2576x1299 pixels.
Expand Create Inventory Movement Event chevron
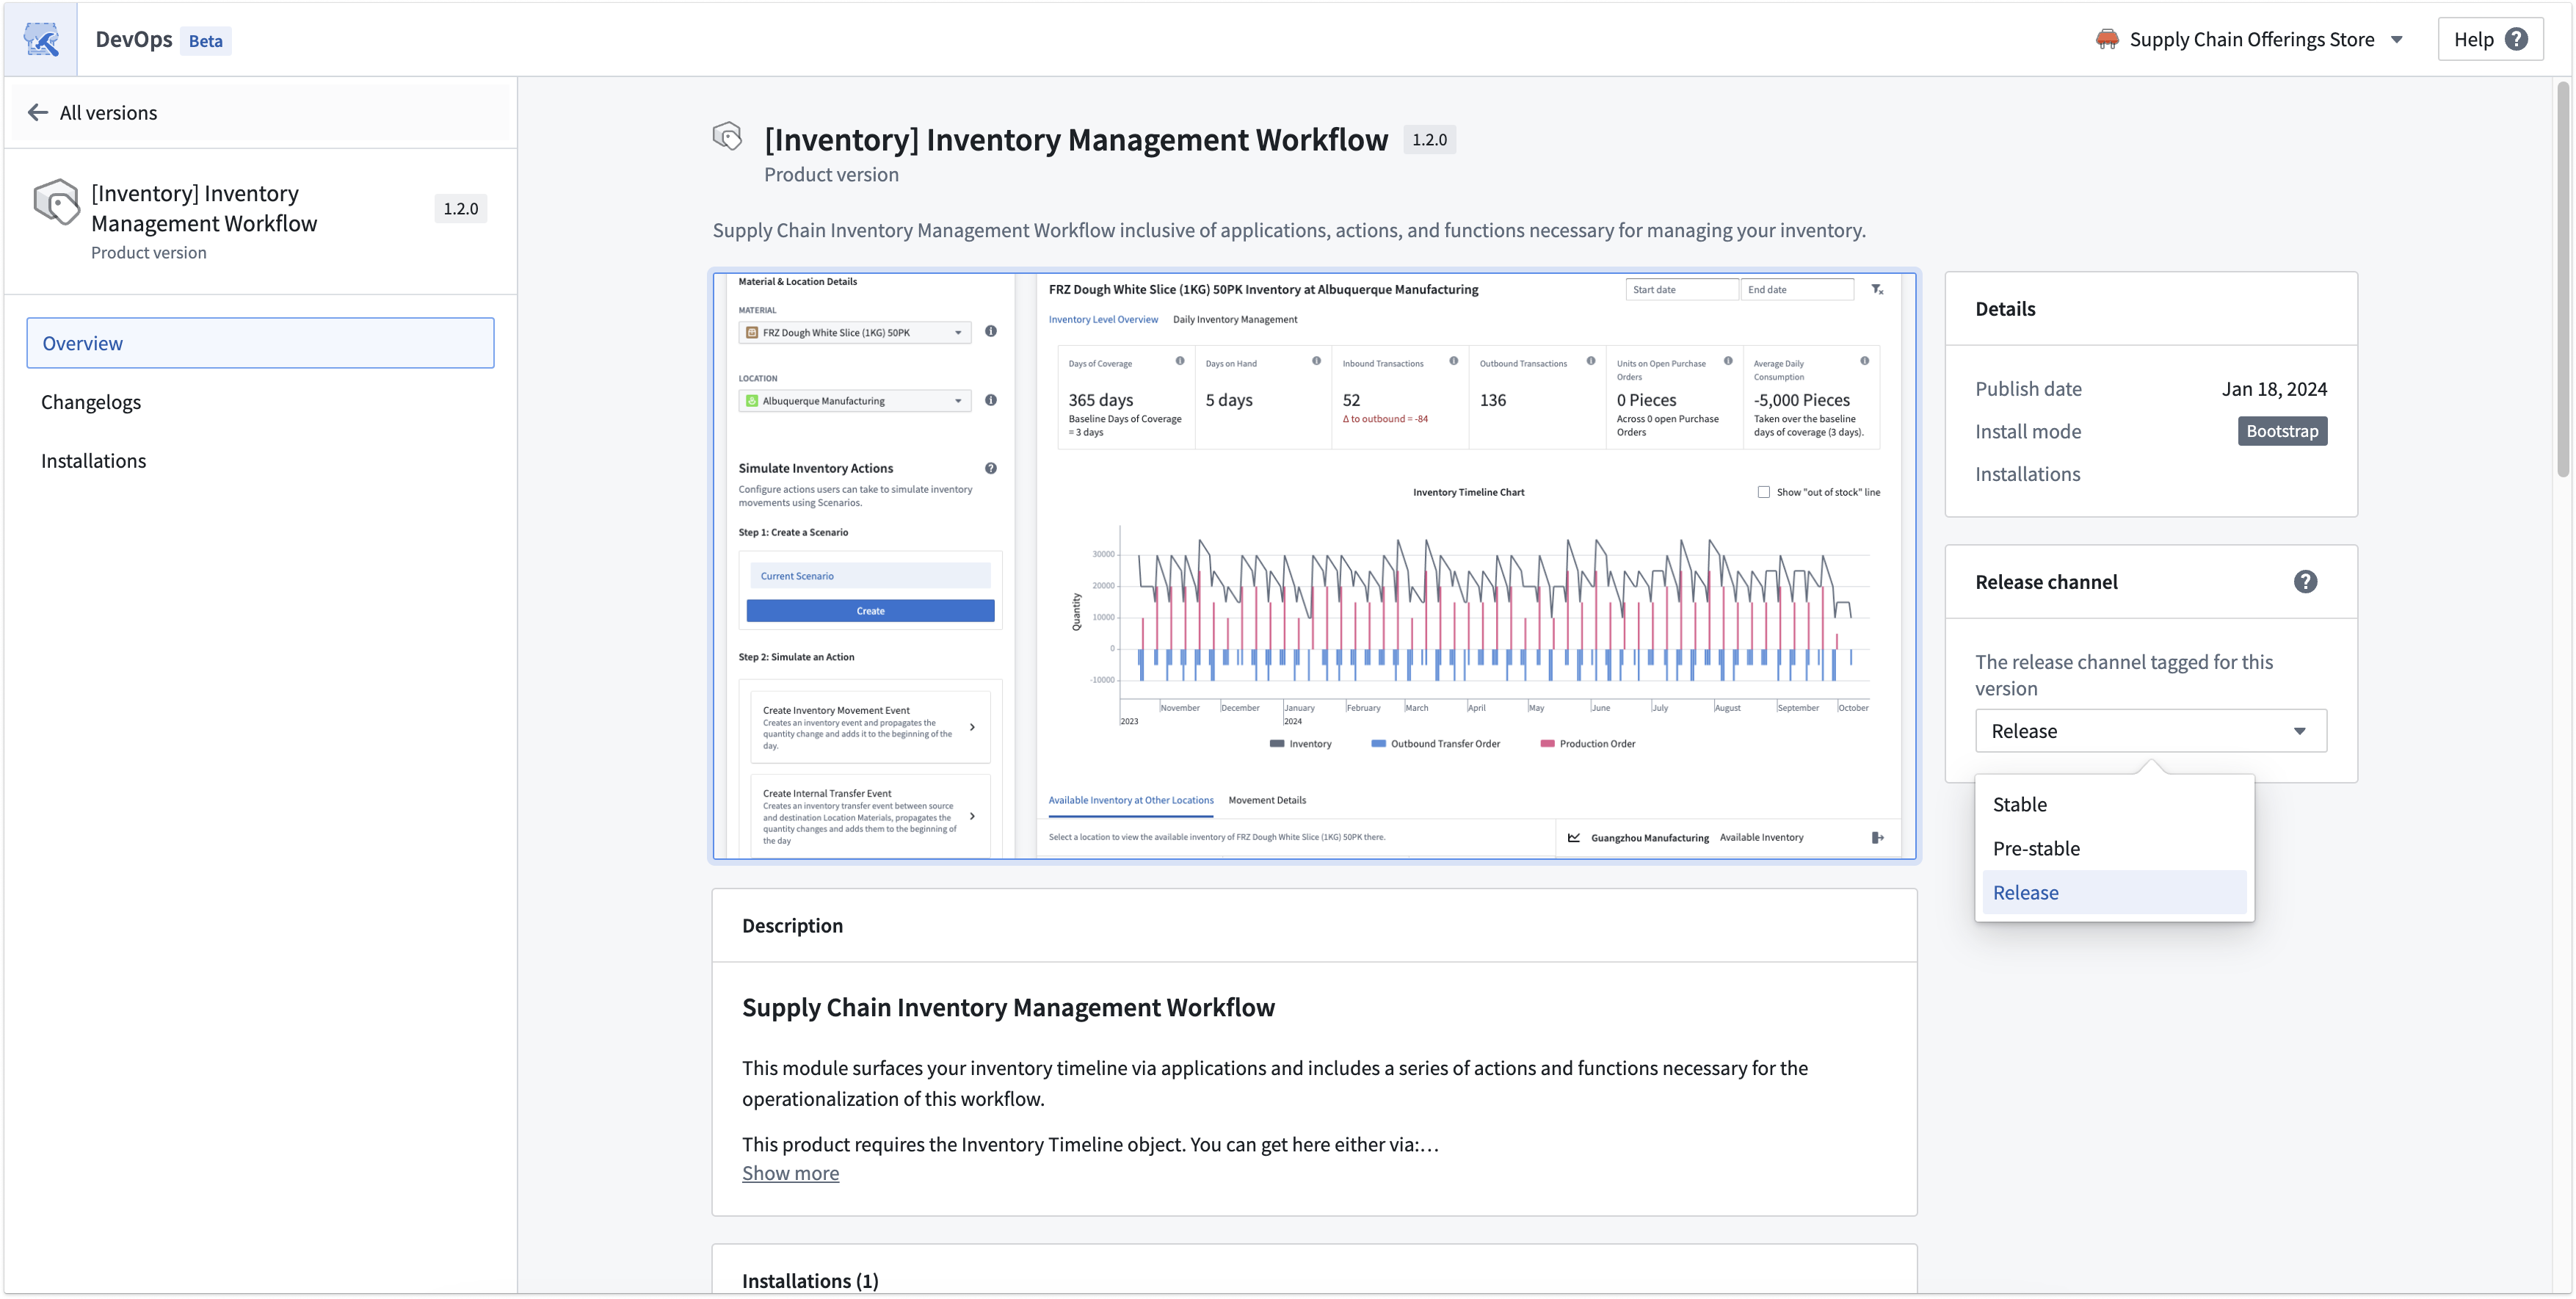pyautogui.click(x=971, y=727)
